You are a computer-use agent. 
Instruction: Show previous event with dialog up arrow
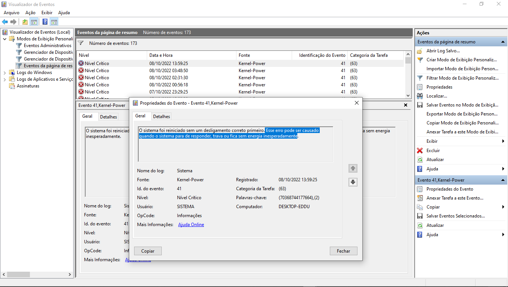[353, 169]
